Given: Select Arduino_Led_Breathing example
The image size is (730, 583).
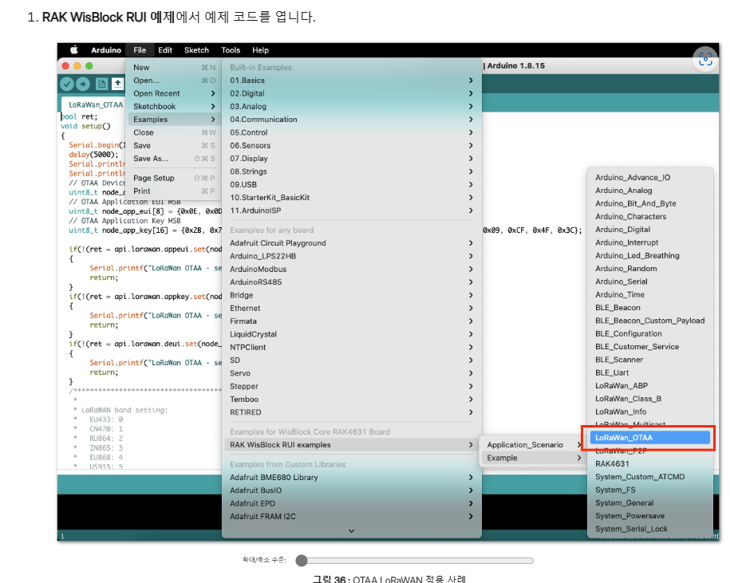Looking at the screenshot, I should [x=650, y=256].
